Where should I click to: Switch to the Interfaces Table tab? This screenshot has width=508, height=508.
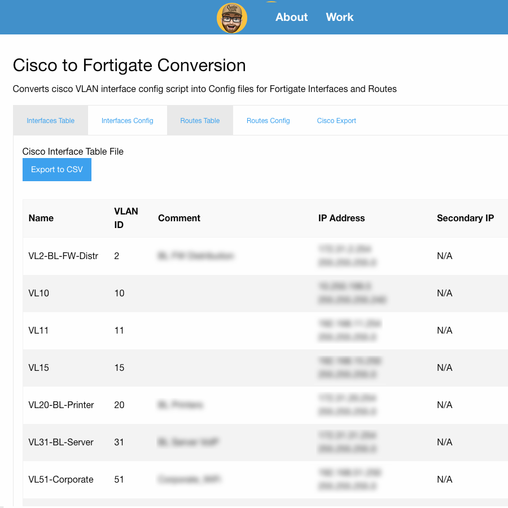click(51, 121)
